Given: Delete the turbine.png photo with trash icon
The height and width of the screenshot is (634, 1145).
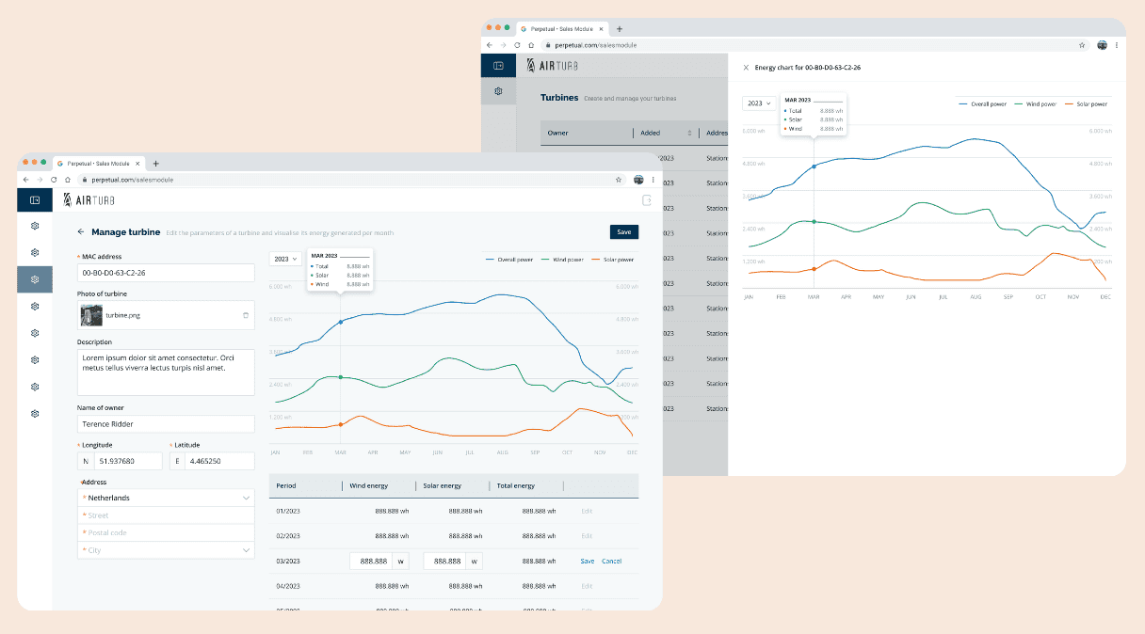Looking at the screenshot, I should coord(246,315).
